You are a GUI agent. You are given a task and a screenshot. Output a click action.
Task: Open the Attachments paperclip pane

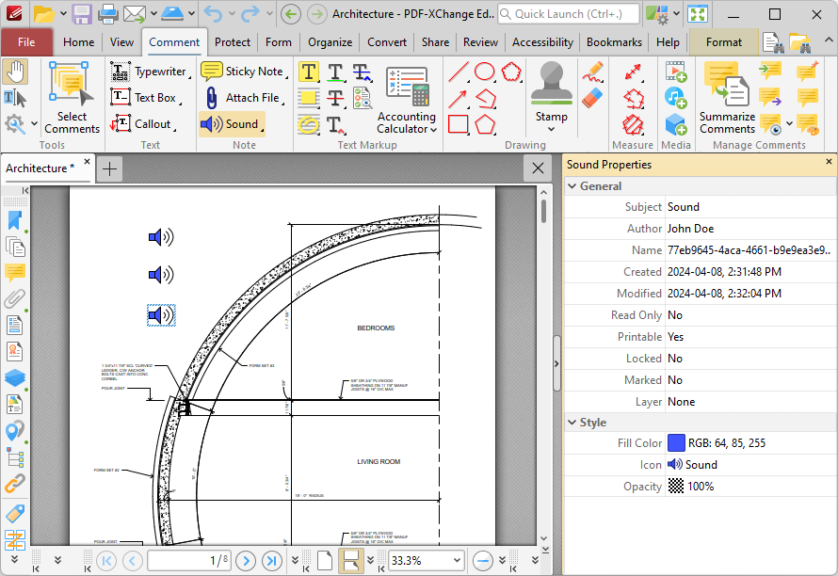coord(14,298)
